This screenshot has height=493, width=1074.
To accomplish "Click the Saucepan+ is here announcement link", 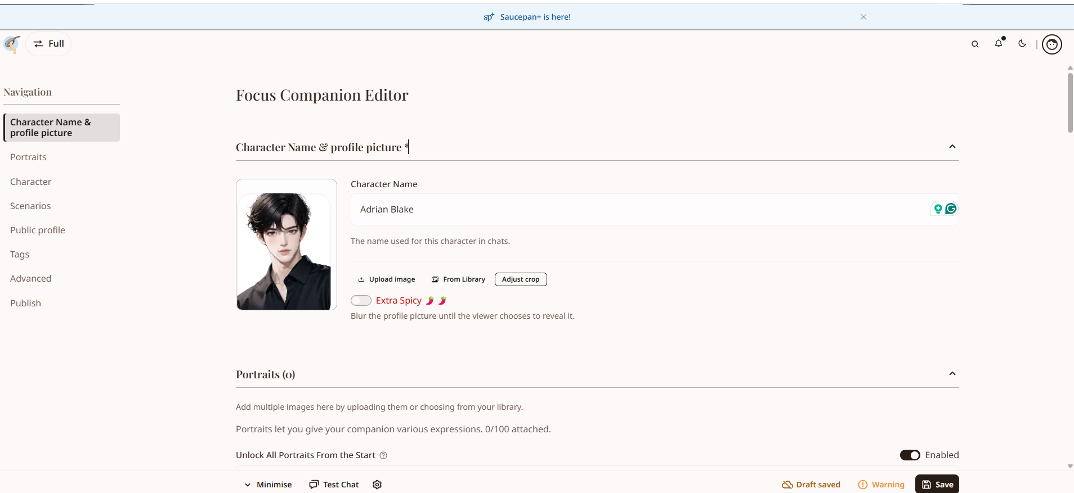I will [x=527, y=17].
